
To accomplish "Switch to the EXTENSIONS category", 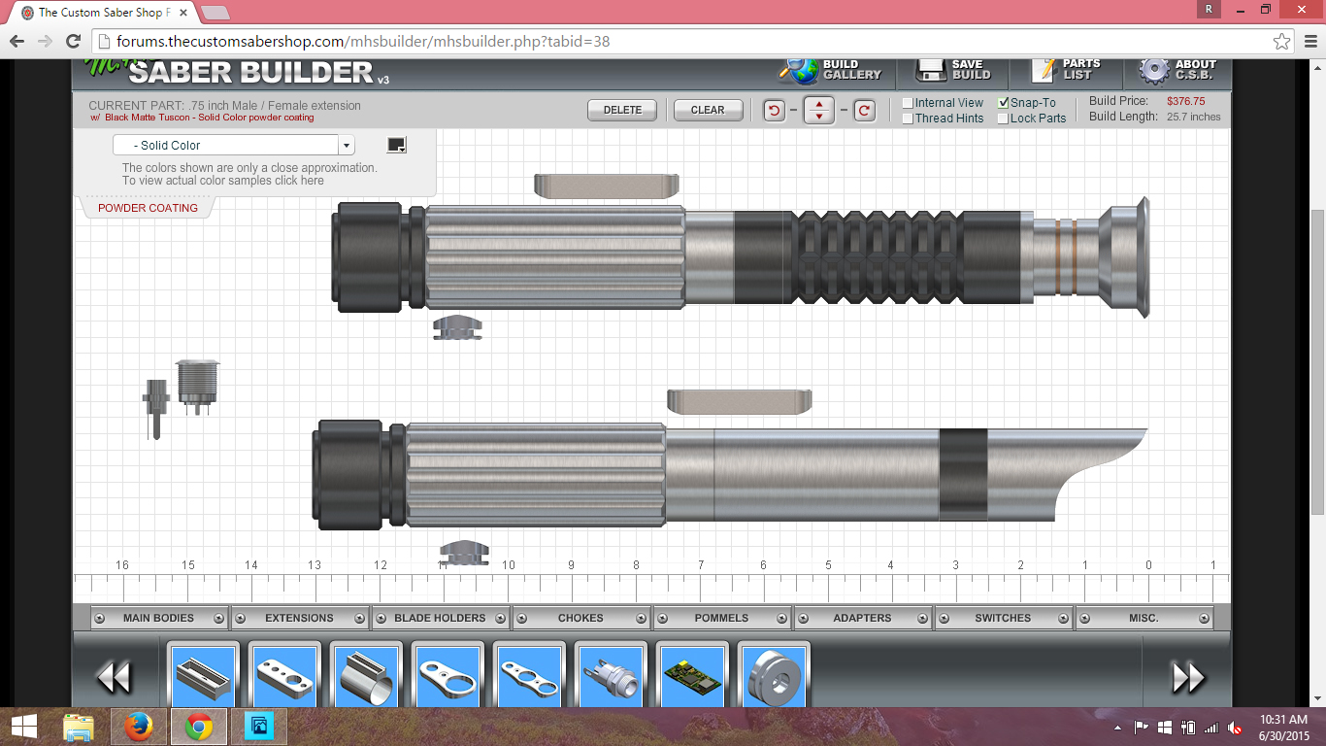I will point(299,618).
